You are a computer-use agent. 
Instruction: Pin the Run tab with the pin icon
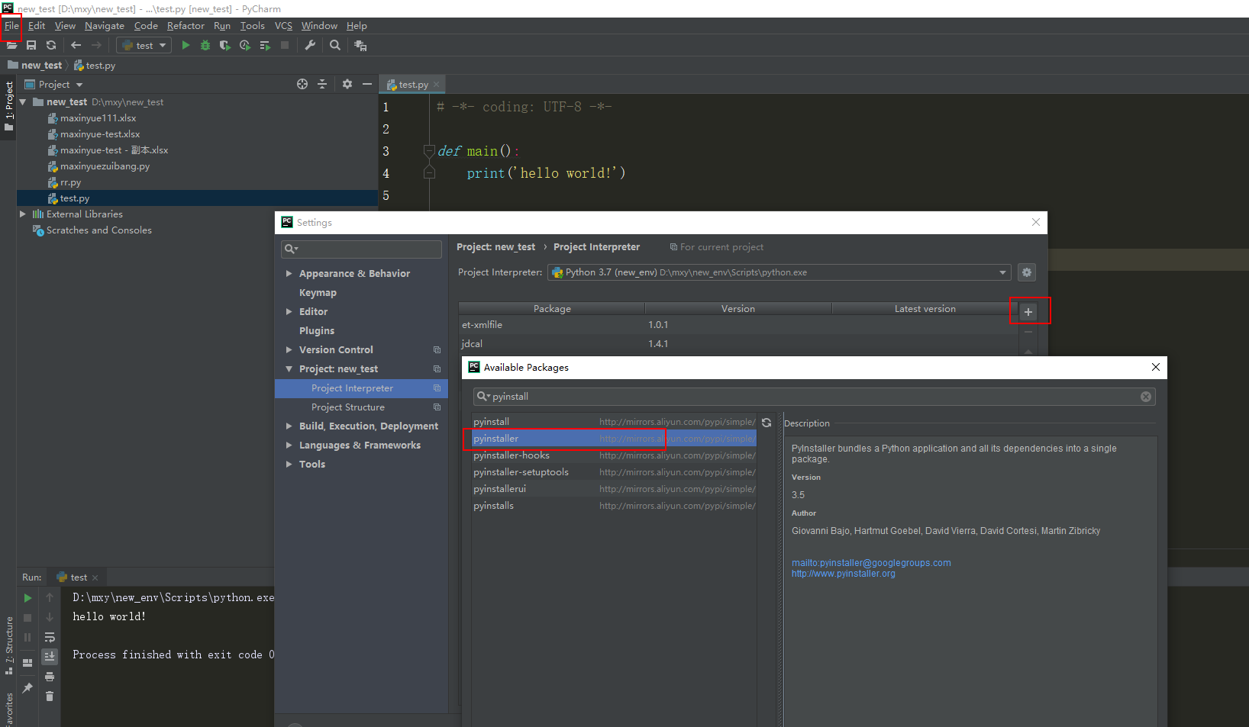tap(27, 688)
